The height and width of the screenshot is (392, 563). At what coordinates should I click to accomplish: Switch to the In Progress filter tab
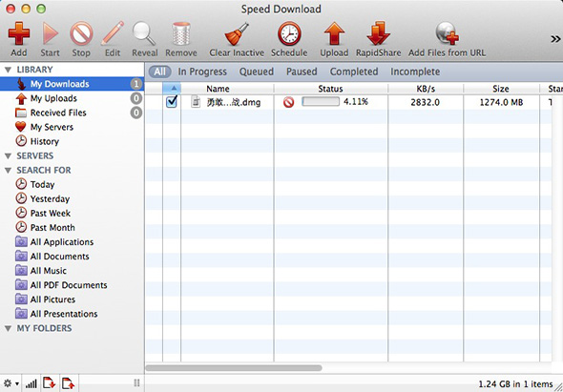202,72
